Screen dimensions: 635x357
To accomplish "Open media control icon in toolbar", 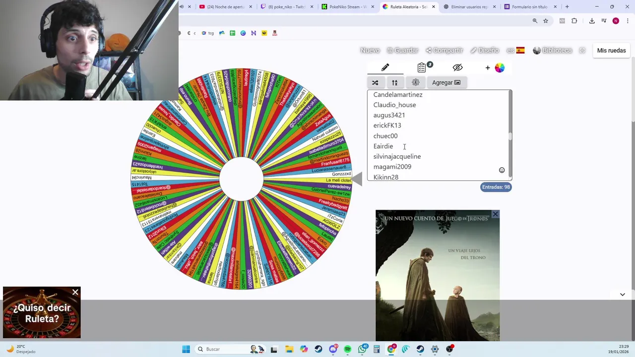I will 604,21.
